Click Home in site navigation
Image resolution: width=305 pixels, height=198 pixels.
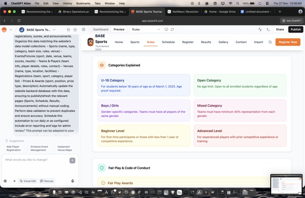[x=119, y=42]
